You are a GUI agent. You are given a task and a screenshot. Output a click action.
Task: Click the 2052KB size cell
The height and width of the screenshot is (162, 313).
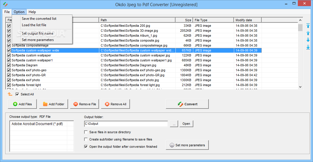(186, 31)
